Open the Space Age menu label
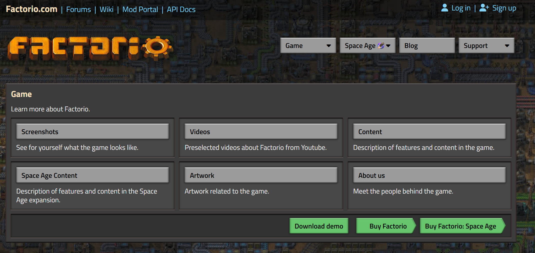Screen dimensions: 535x253 point(360,46)
